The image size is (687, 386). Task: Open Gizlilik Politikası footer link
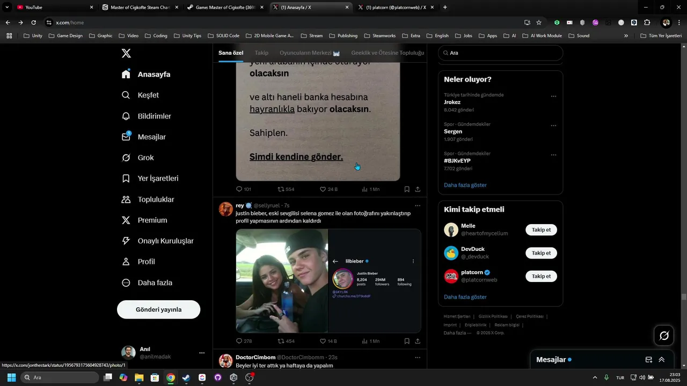point(493,316)
